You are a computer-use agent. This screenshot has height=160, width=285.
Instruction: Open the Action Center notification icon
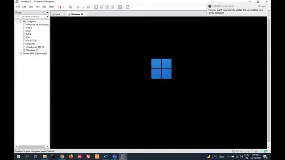[x=265, y=156]
